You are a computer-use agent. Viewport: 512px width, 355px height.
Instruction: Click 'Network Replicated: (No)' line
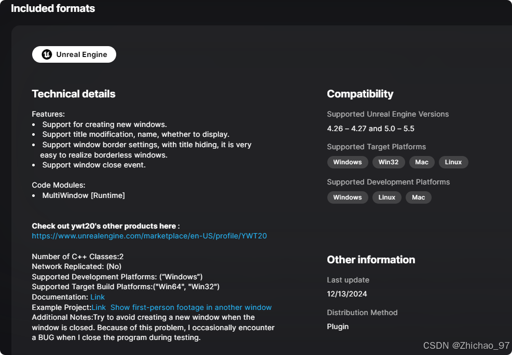[x=77, y=266]
